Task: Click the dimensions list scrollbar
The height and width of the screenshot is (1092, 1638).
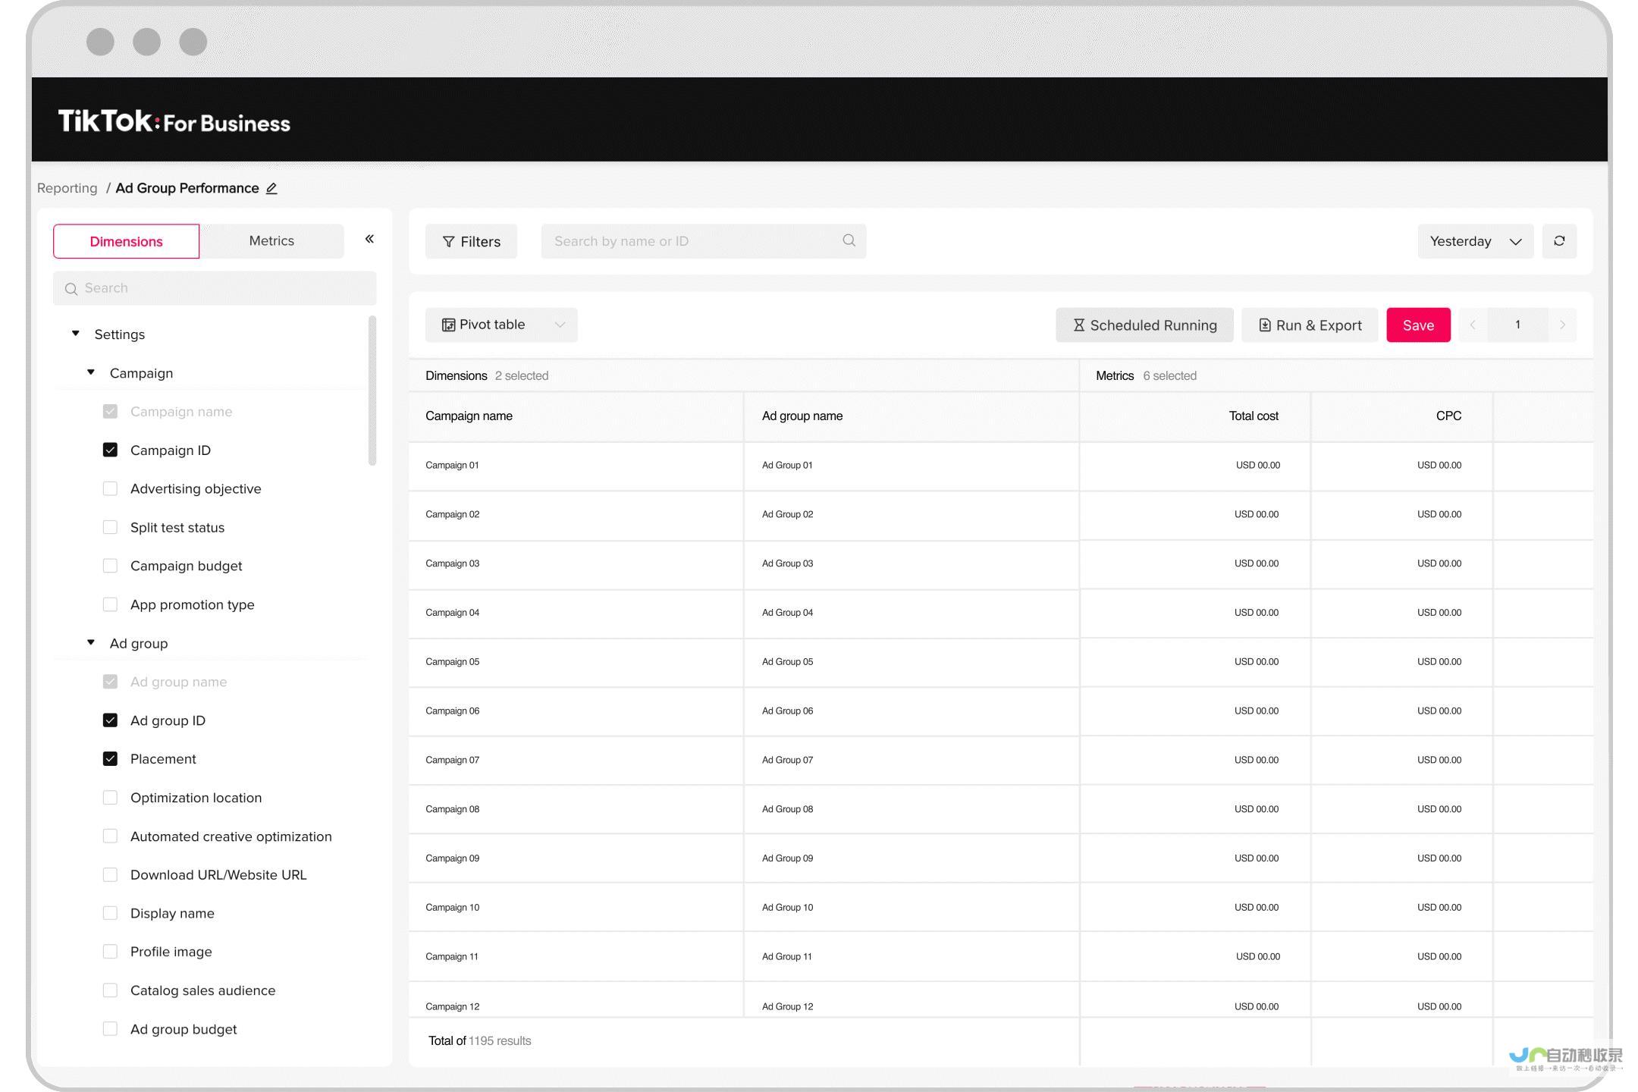Action: [372, 391]
